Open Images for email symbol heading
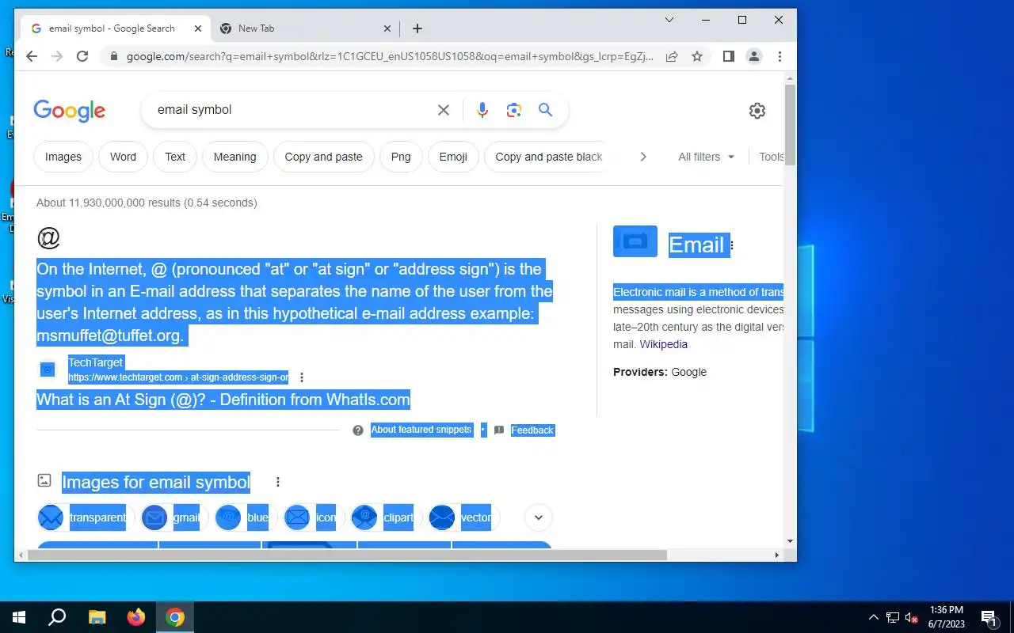1014x633 pixels. coord(156,482)
